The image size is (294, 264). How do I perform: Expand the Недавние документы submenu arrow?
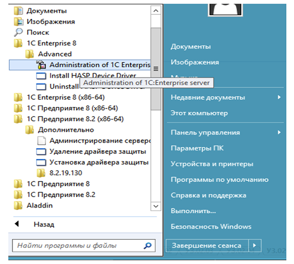coord(279,97)
